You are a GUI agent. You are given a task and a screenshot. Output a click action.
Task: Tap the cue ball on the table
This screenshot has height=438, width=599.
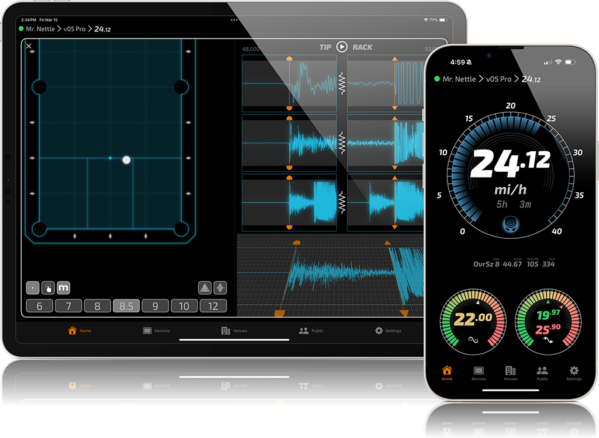point(126,159)
